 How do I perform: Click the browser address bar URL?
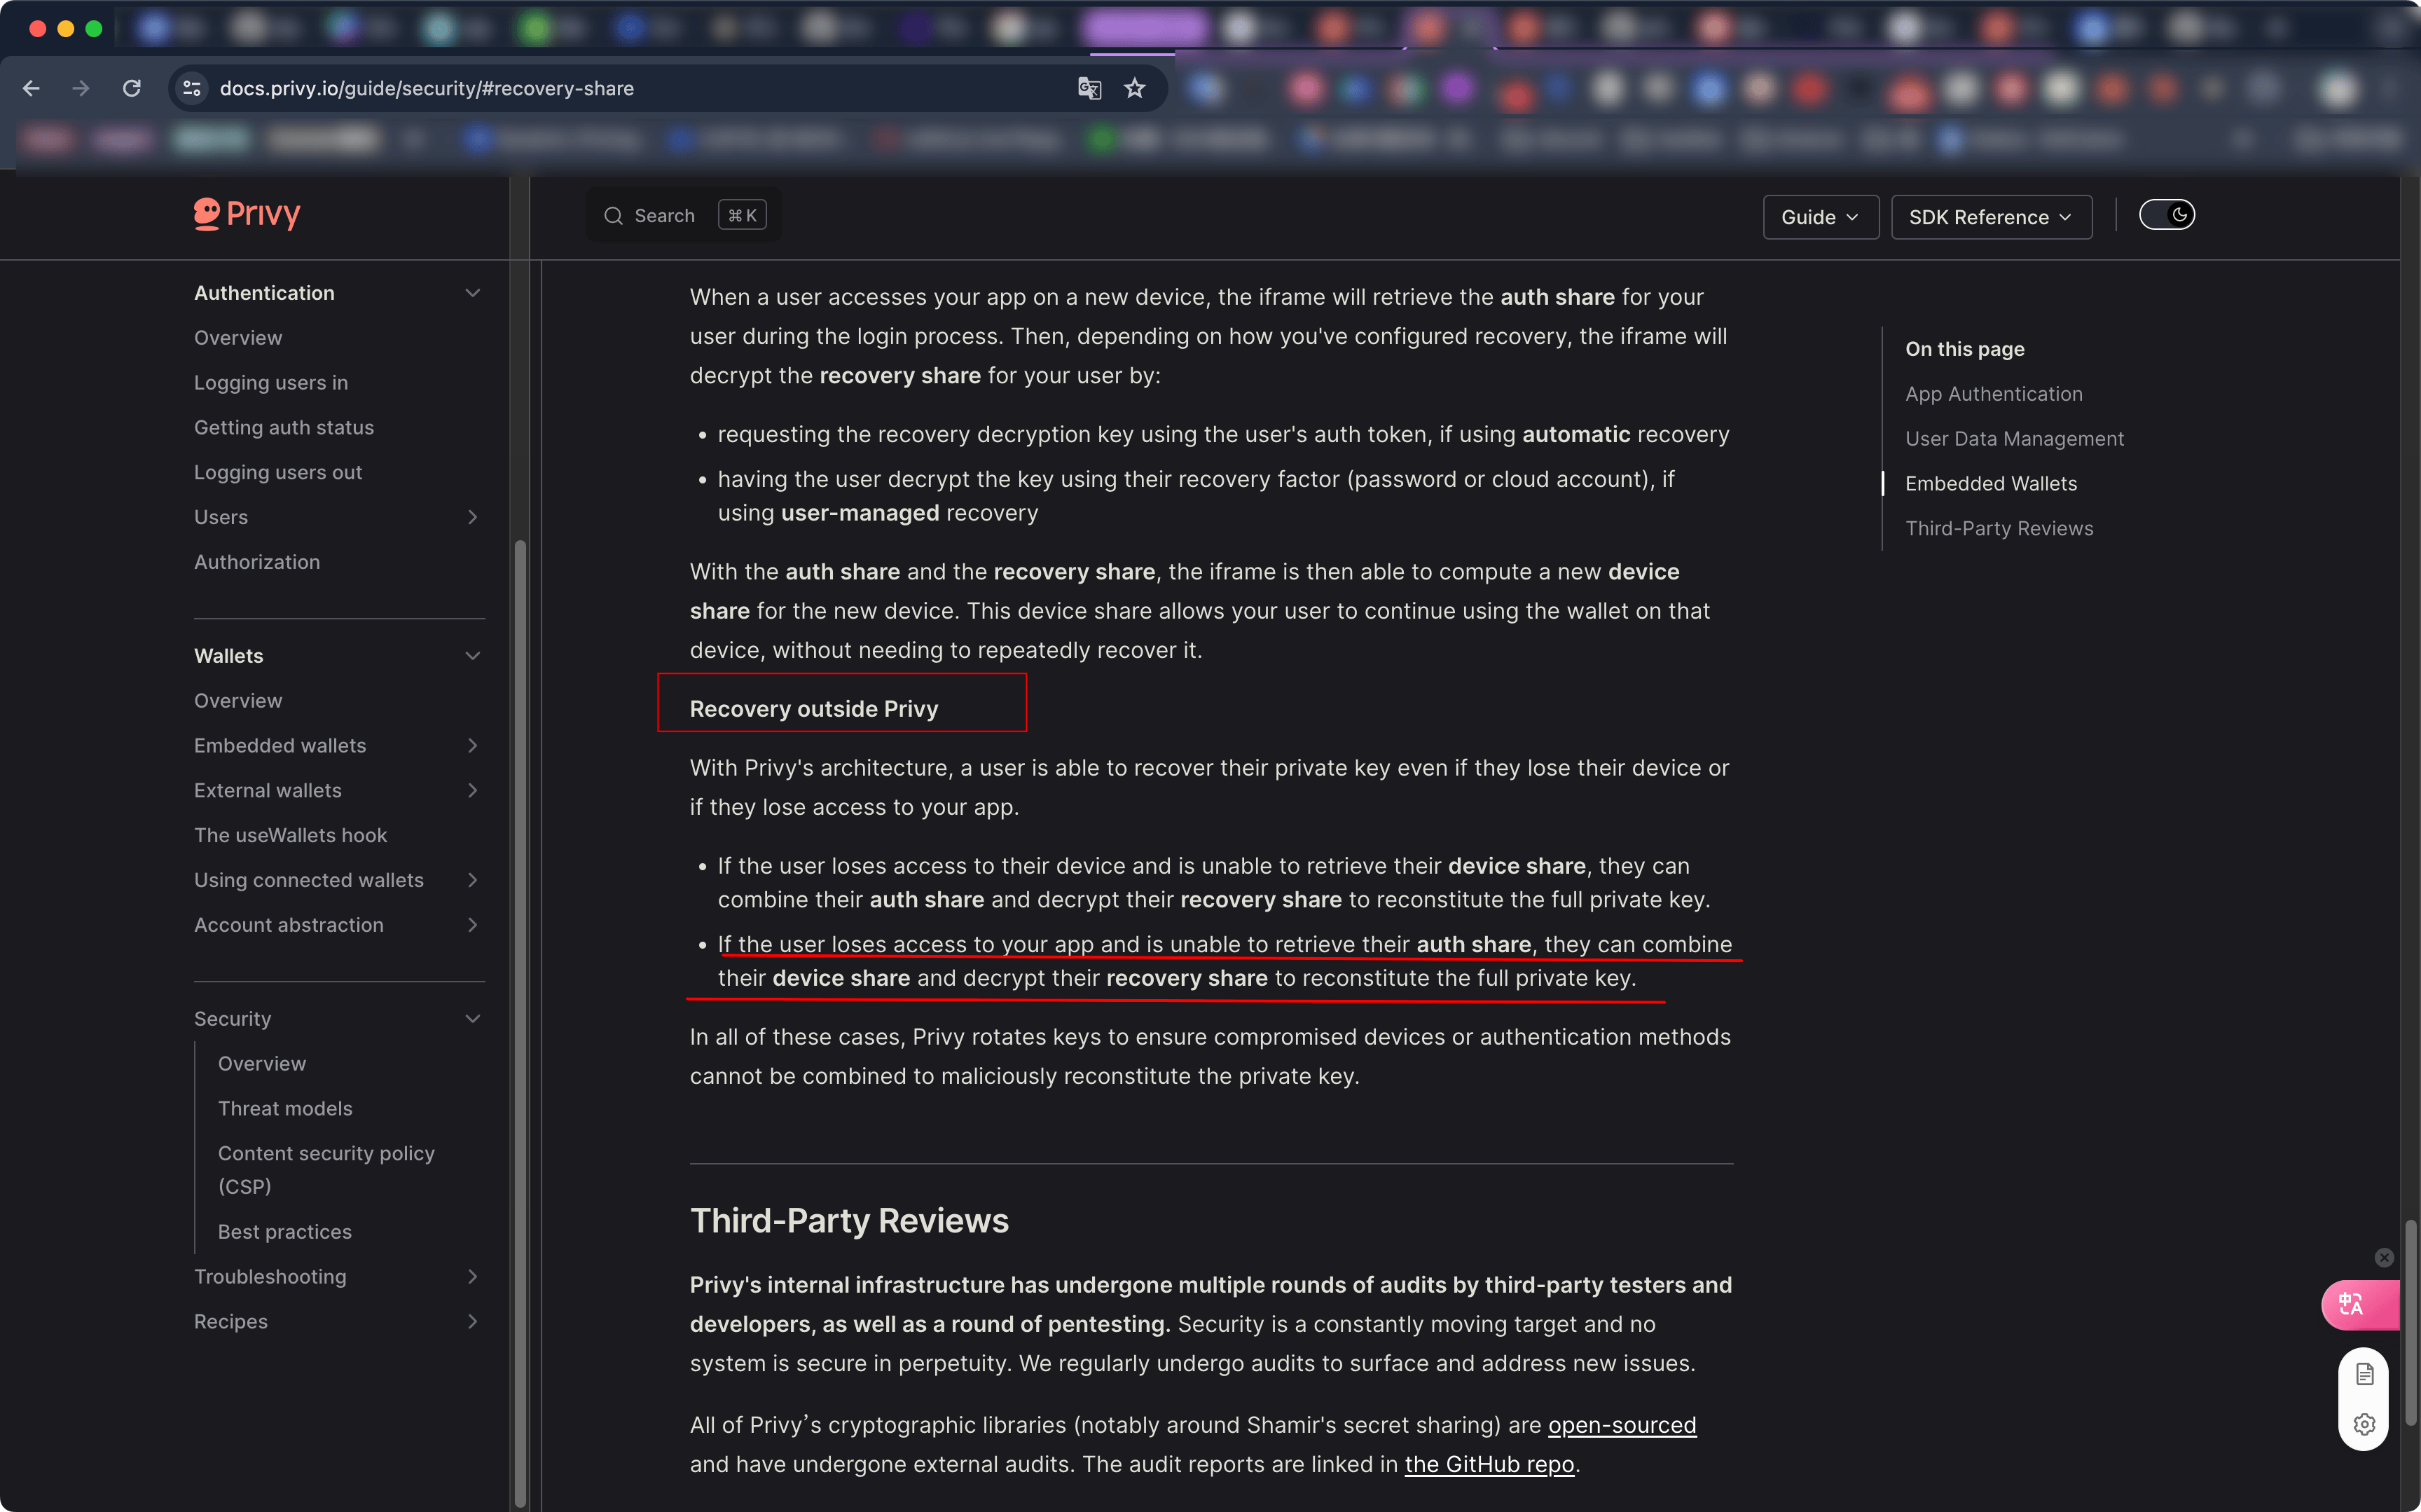pyautogui.click(x=427, y=88)
